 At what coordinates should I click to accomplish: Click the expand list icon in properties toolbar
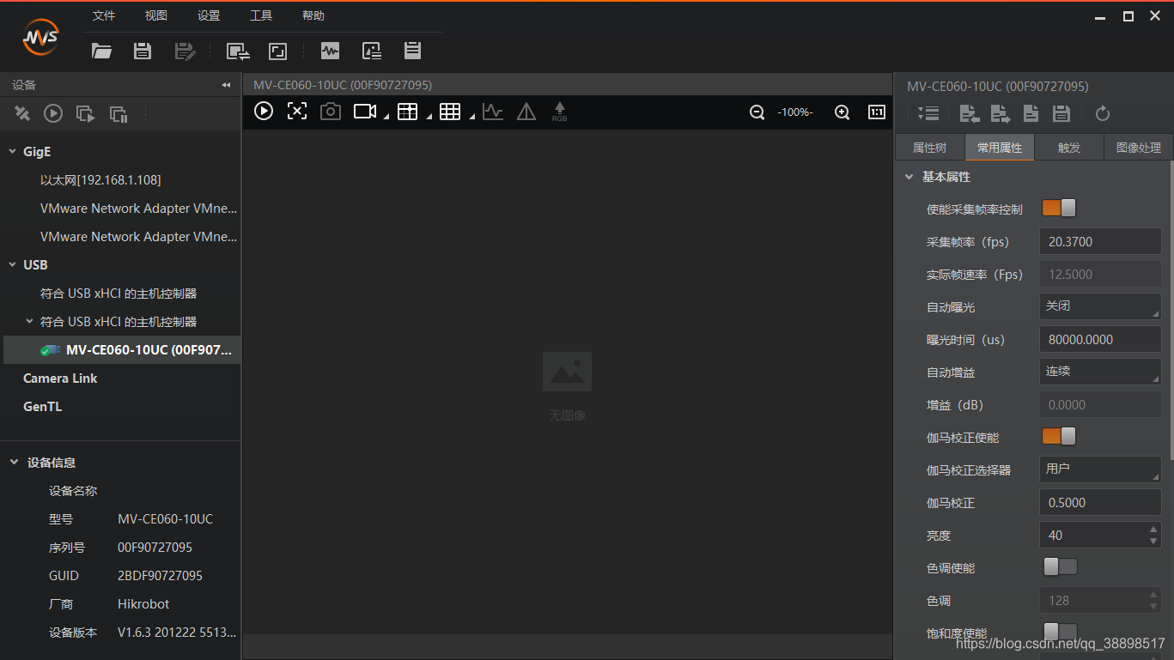pyautogui.click(x=928, y=113)
